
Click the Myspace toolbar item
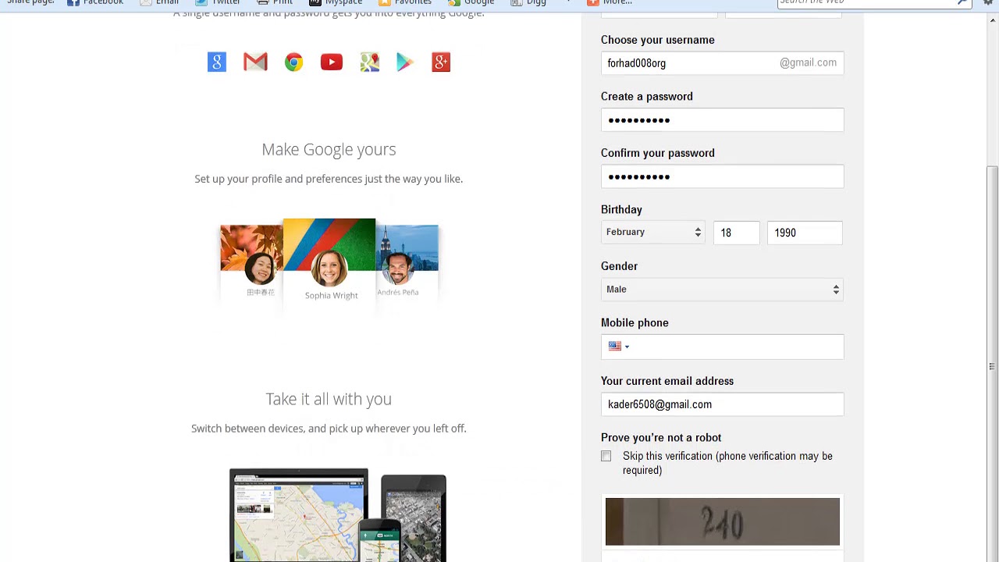point(336,2)
